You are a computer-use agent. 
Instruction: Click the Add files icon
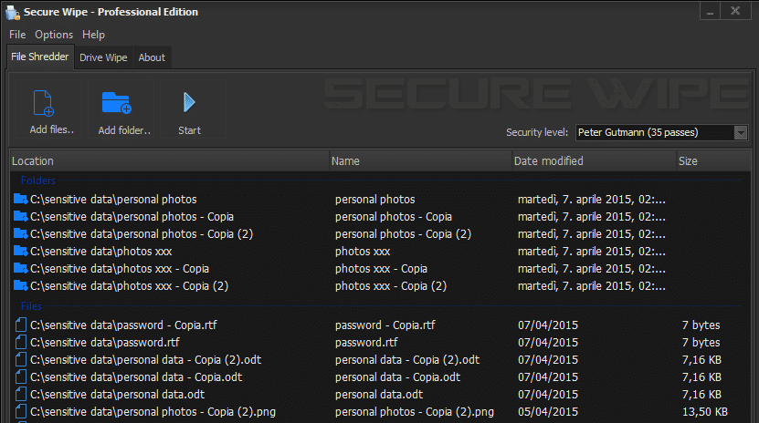coord(44,103)
